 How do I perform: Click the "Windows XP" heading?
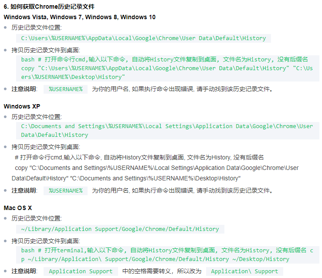pyautogui.click(x=22, y=106)
